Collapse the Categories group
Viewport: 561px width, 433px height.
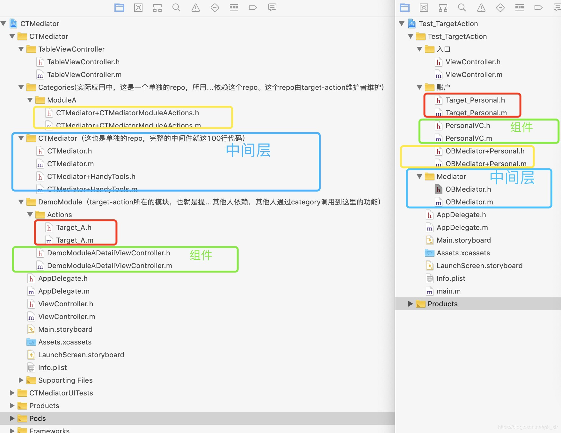coord(21,87)
